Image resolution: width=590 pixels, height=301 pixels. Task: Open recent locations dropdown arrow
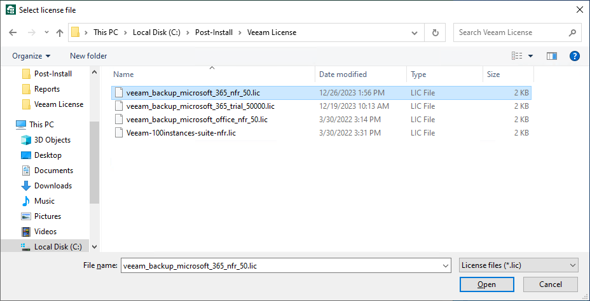coord(46,32)
